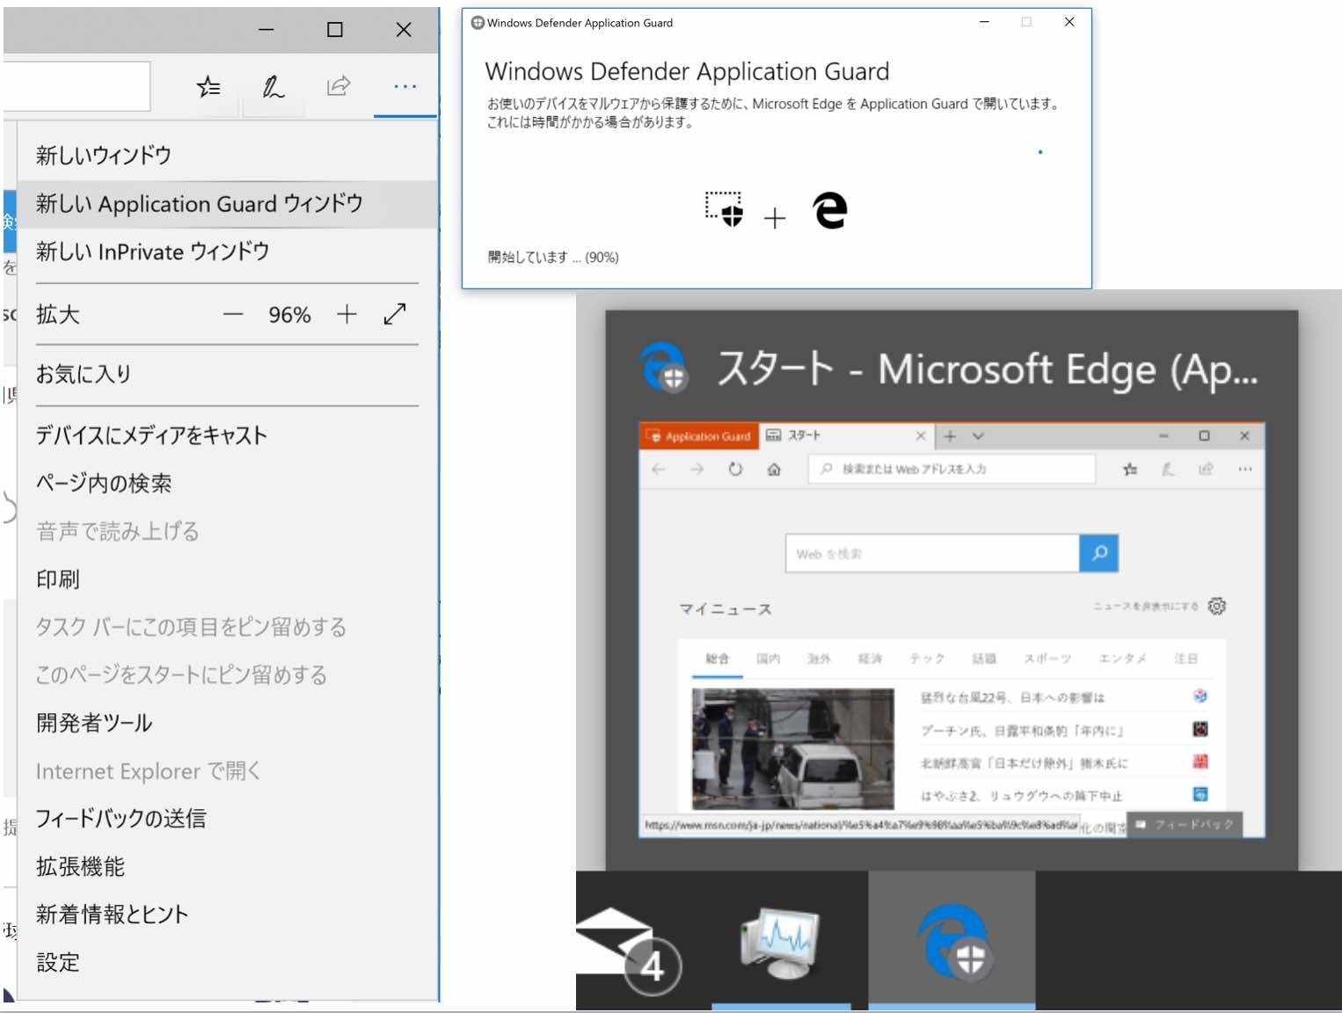Click the ellipsis menu in preview browser
Screen dimensions: 1342x1013
pyautogui.click(x=1244, y=470)
